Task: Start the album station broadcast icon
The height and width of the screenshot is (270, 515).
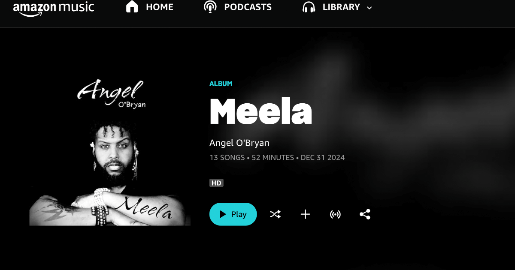Action: (335, 214)
